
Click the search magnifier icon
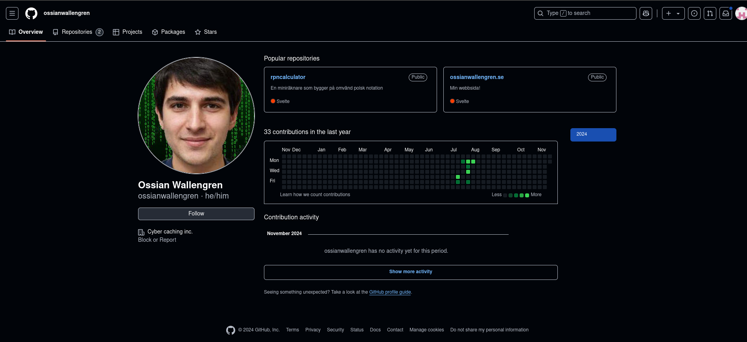coord(540,13)
